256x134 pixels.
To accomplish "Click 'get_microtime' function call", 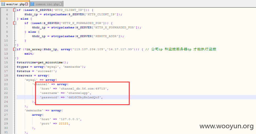I will 50,62.
